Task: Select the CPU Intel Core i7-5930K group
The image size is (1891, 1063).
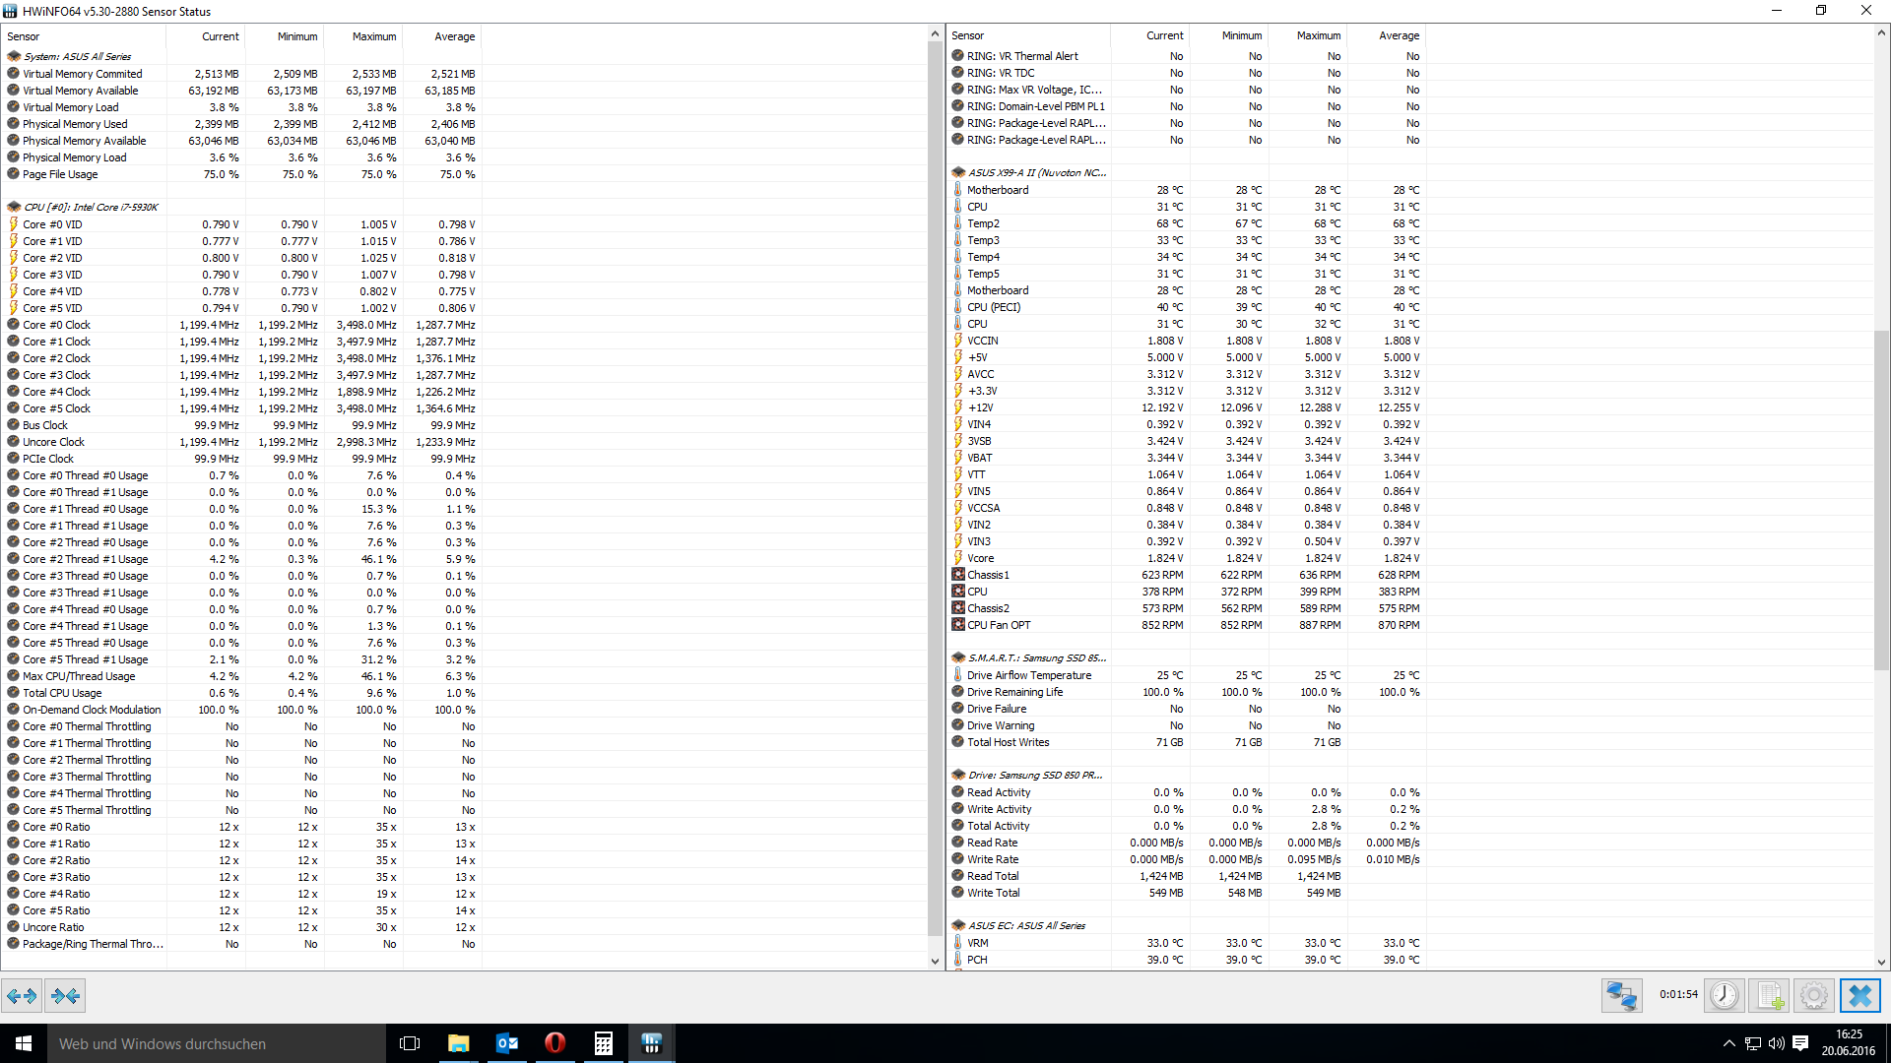Action: click(x=91, y=207)
